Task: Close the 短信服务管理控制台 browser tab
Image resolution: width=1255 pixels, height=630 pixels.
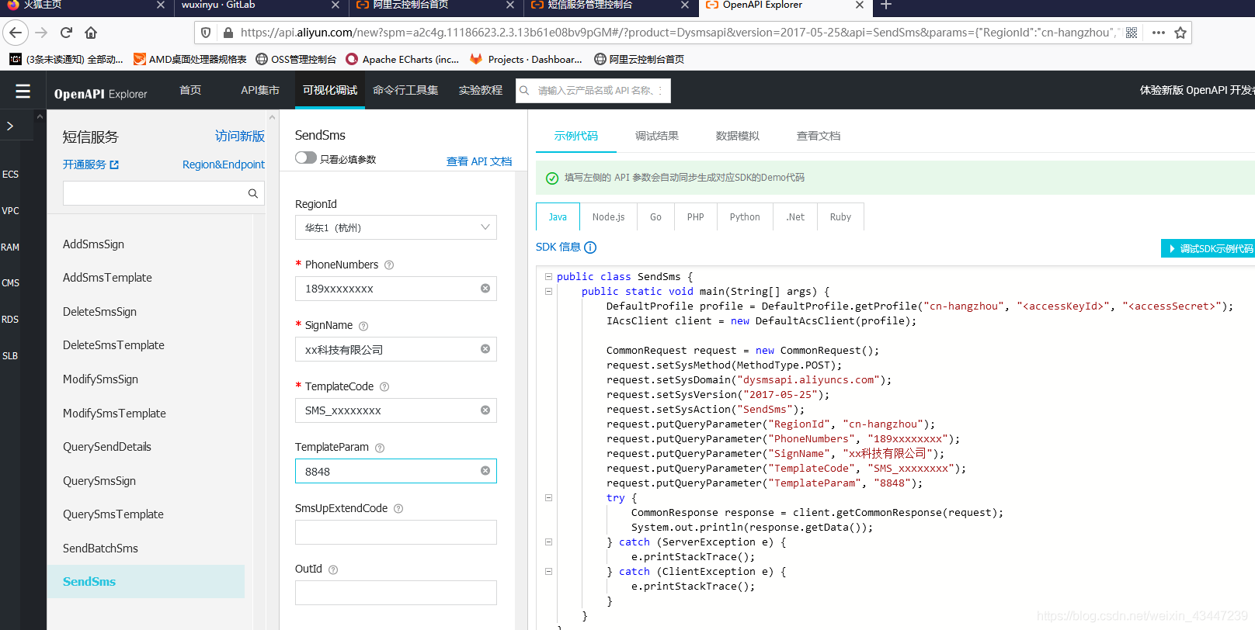Action: point(684,5)
